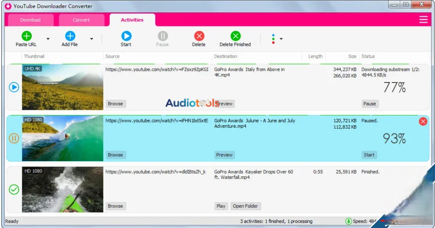
Task: Click the '344,237 KB' size value
Action: pyautogui.click(x=345, y=69)
